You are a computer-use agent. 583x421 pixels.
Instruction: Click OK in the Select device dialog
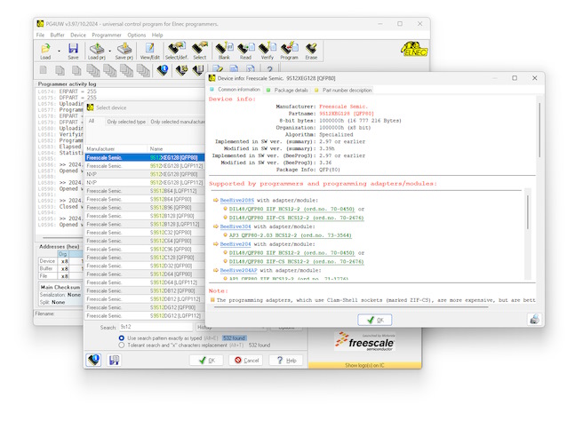(x=206, y=360)
